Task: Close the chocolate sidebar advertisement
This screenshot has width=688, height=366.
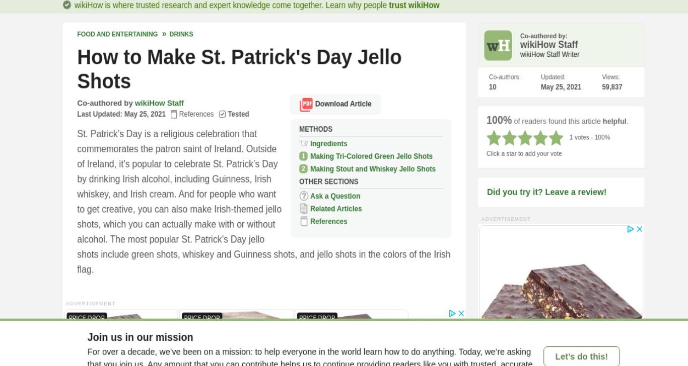Action: point(640,229)
